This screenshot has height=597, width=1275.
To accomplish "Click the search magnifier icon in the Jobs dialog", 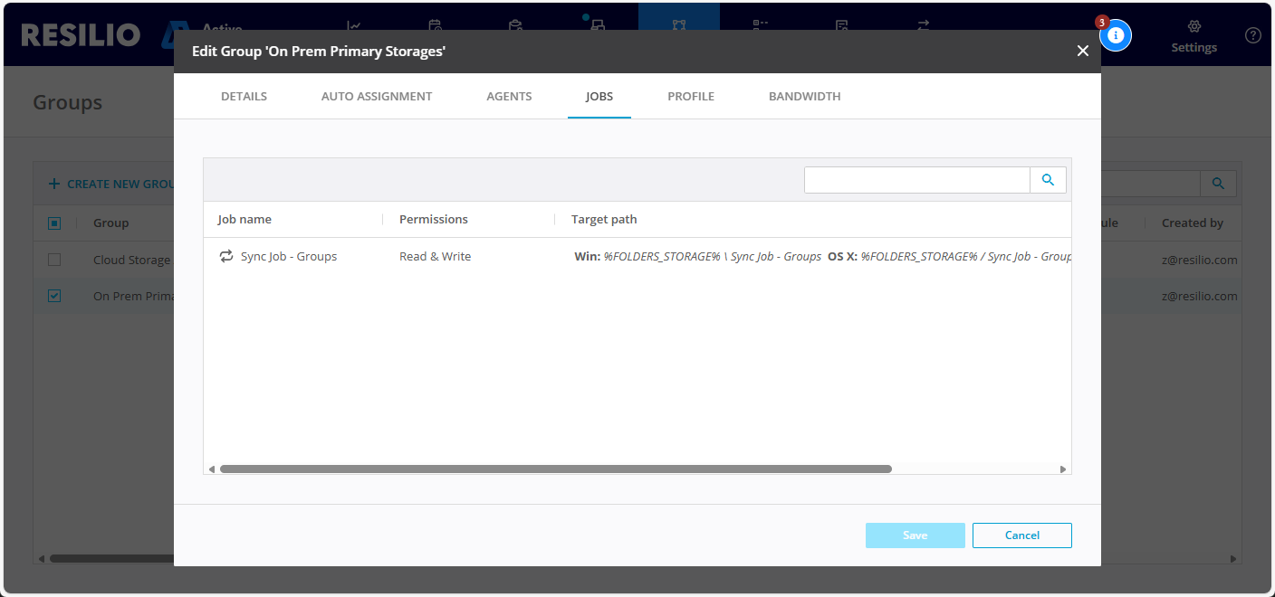I will point(1048,180).
